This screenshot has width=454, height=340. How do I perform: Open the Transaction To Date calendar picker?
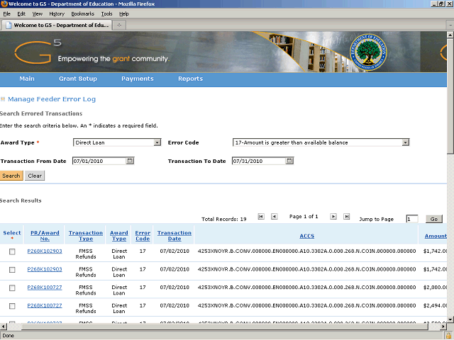pyautogui.click(x=289, y=161)
